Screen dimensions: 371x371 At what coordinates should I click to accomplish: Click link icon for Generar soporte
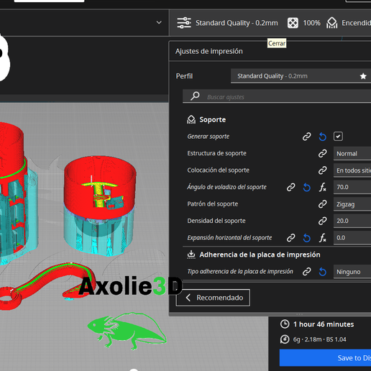pos(306,137)
